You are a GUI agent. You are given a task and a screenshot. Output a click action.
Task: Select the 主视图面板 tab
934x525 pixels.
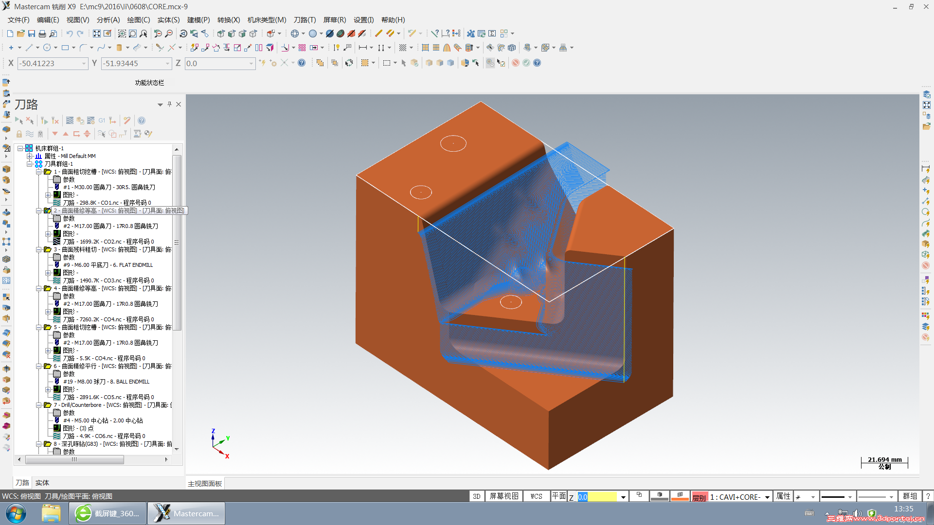[205, 484]
